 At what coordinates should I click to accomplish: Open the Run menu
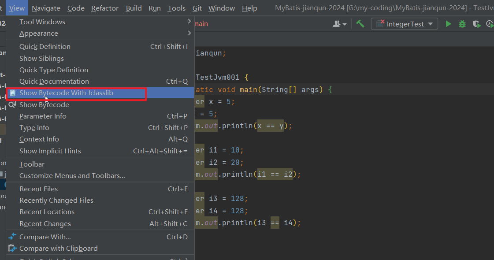coord(155,8)
